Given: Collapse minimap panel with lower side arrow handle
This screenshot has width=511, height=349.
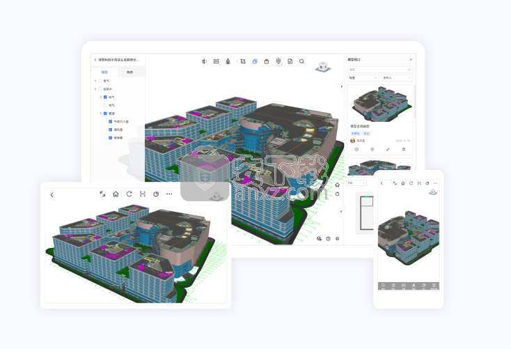Looking at the screenshot, I should (x=341, y=212).
